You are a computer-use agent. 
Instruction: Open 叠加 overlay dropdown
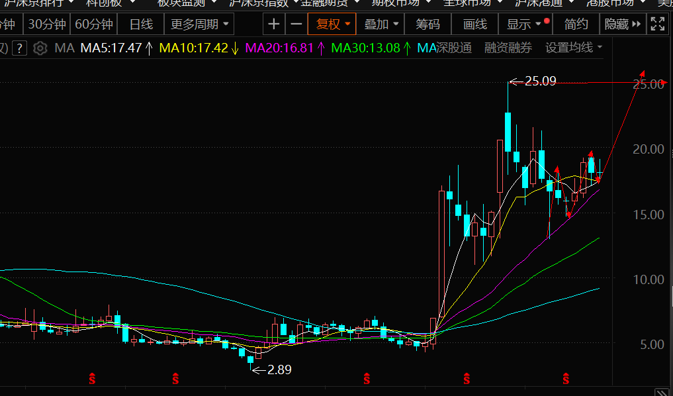pyautogui.click(x=381, y=24)
